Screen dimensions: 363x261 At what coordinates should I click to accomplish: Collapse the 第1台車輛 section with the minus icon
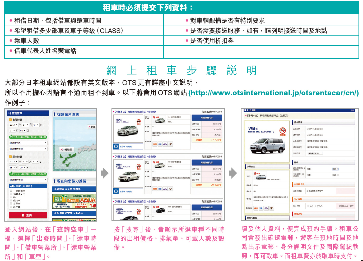point(245,110)
